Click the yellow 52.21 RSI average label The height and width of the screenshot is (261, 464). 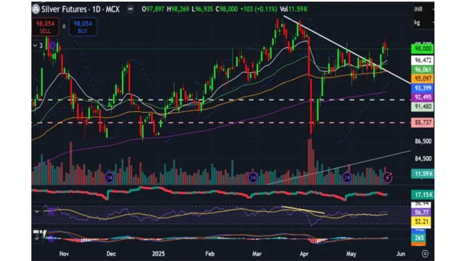[x=421, y=221]
